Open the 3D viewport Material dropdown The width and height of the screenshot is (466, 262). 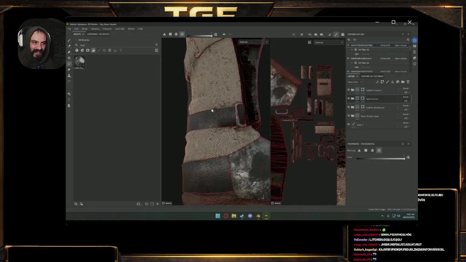pyautogui.click(x=253, y=42)
